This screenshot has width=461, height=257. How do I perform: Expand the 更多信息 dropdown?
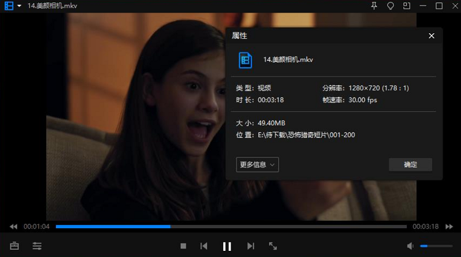pyautogui.click(x=258, y=164)
